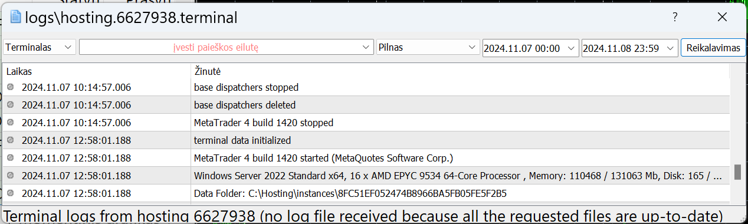
Task: Select the 'MetaTrader 4 build 1420 started' log row
Action: point(366,158)
